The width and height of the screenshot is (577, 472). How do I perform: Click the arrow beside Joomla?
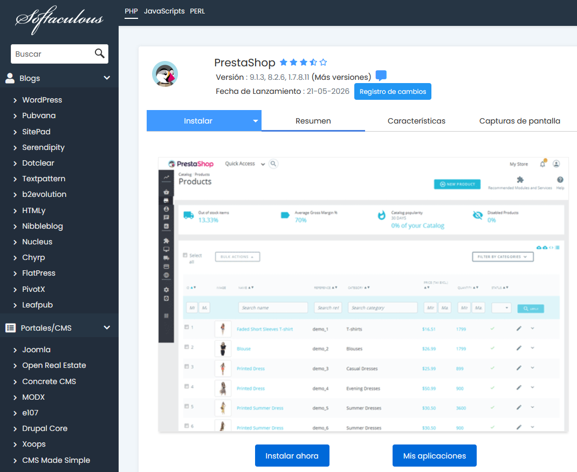(x=15, y=350)
